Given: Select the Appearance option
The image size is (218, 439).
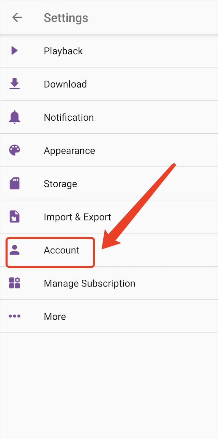Looking at the screenshot, I should 69,150.
